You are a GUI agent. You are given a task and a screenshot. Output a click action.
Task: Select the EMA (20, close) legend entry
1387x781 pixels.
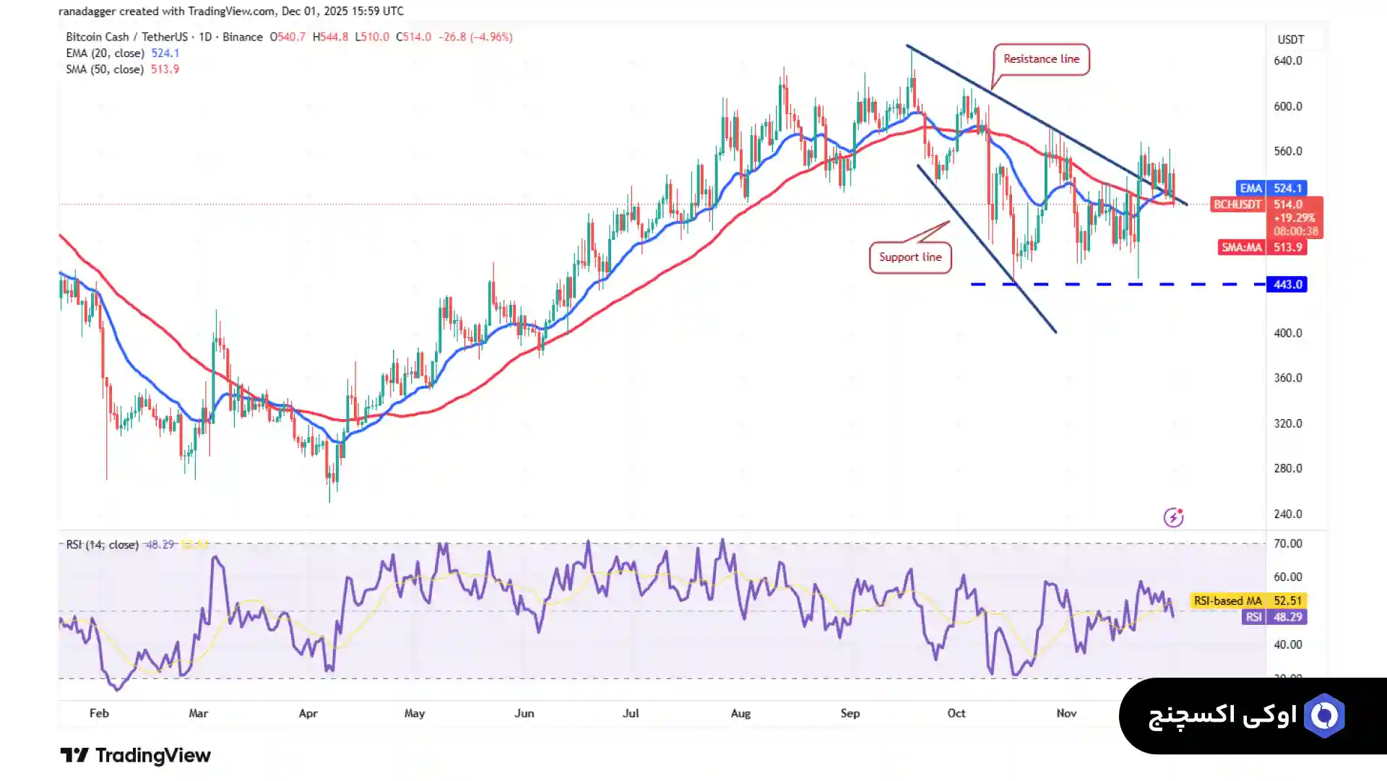point(105,53)
